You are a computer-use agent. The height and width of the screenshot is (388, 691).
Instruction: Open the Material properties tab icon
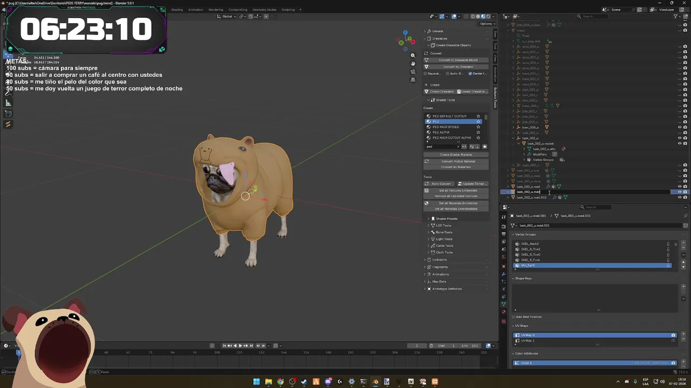(x=504, y=311)
